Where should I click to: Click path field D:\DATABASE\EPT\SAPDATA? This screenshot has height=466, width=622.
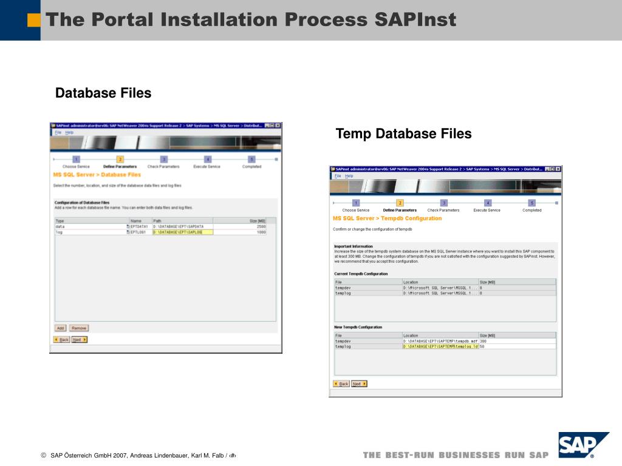coord(182,227)
